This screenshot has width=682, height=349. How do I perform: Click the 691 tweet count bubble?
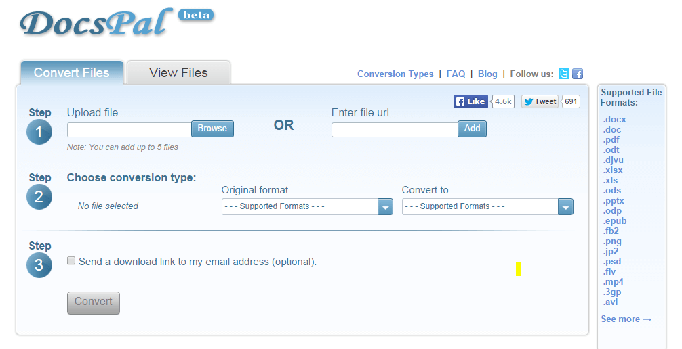(x=571, y=101)
